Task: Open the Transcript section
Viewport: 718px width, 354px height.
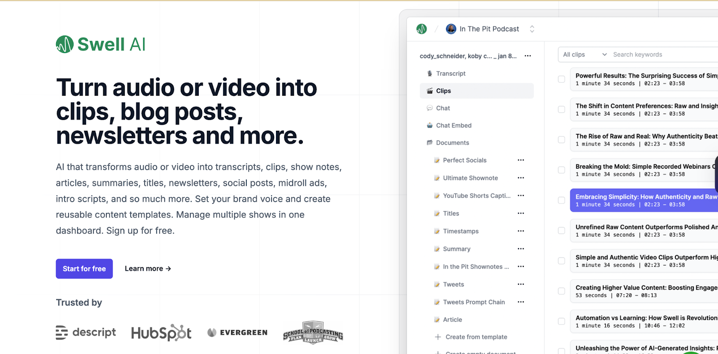Action: [477, 73]
